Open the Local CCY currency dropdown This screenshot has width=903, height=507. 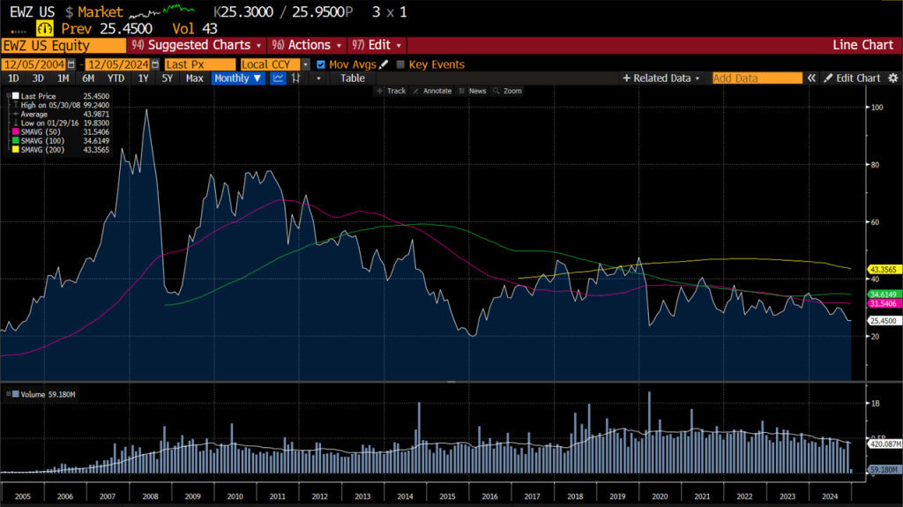click(305, 64)
